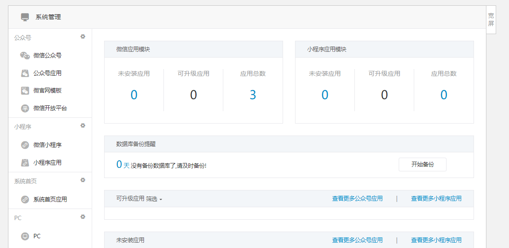Viewport: 509px width, 248px height.
Task: Open 查看更多公众号应用 link in 未安装应用 panel
Action: [x=357, y=240]
